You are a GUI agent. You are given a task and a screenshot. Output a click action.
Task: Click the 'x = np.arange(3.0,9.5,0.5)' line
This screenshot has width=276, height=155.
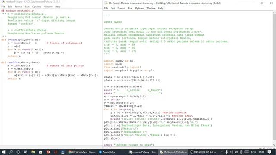click(x=125, y=96)
